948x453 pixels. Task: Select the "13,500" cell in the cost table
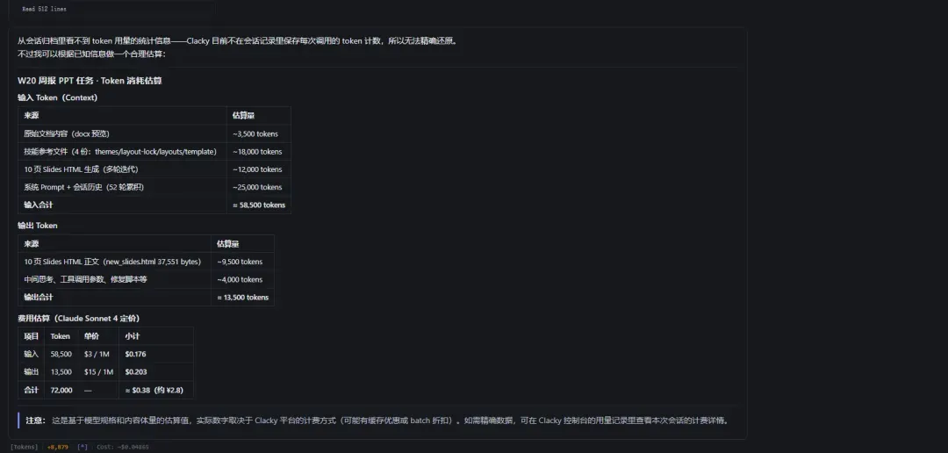[x=61, y=372]
